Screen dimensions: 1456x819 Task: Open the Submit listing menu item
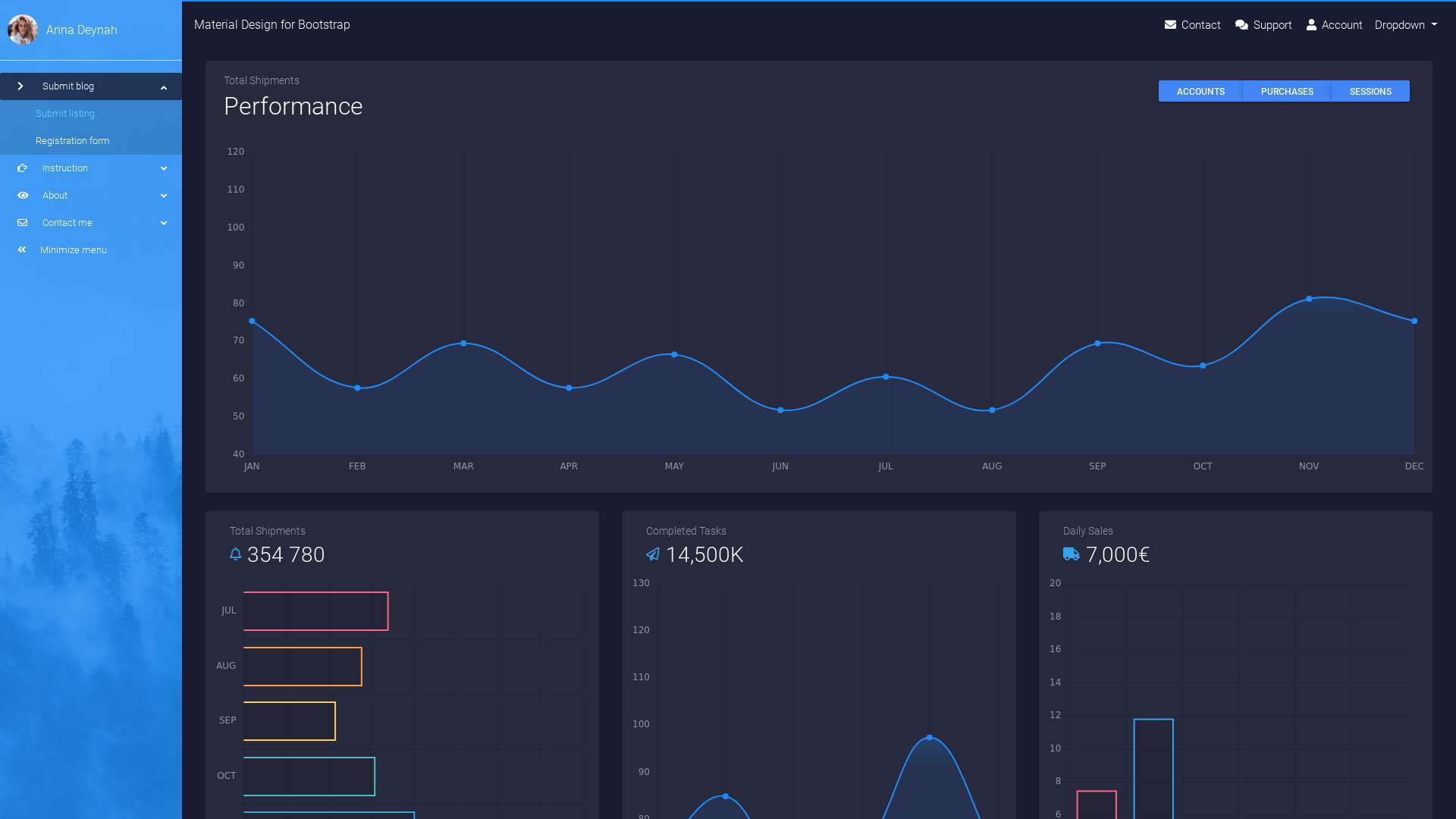pos(65,114)
